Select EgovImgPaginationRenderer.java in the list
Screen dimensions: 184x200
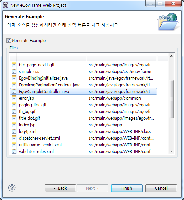pyautogui.click(x=83, y=85)
